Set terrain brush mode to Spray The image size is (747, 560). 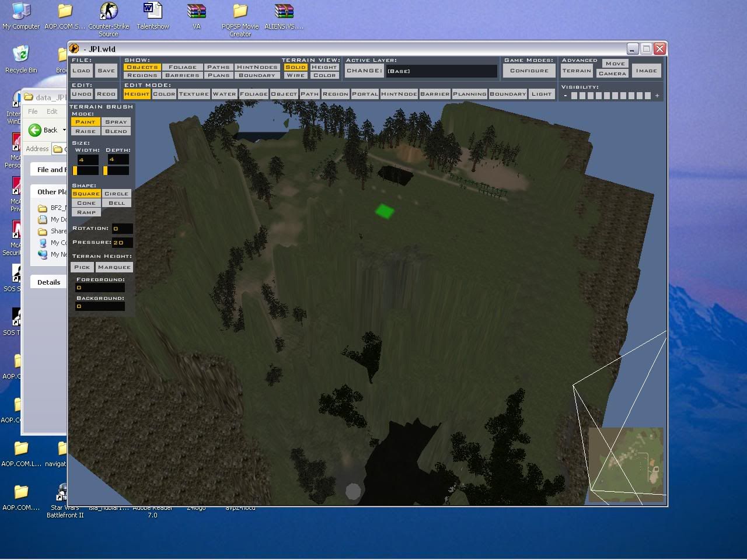click(116, 122)
